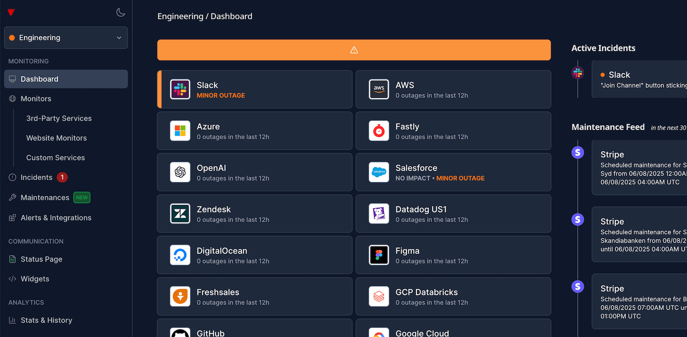
Task: Click Stripe timeline marker for Syd maintenance
Action: pyautogui.click(x=578, y=152)
